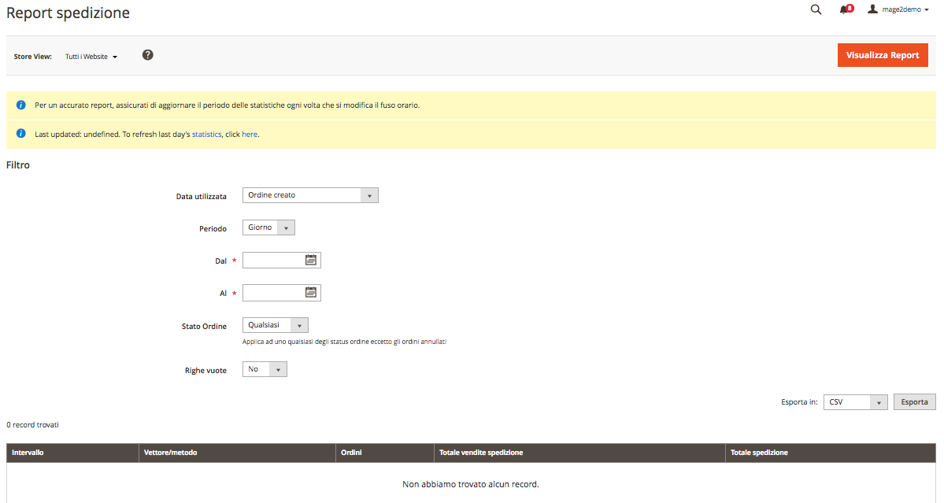Image resolution: width=944 pixels, height=503 pixels.
Task: Open the Stato Ordine Qualsiasi dropdown
Action: 275,325
